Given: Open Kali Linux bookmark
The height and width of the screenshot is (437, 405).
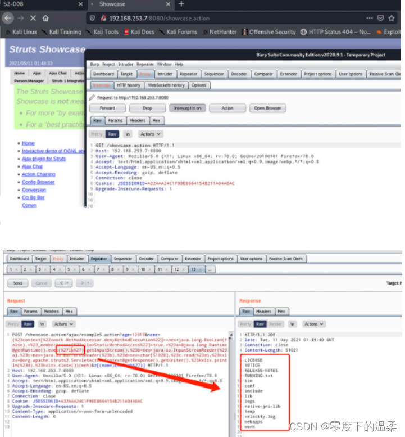Looking at the screenshot, I should point(22,32).
